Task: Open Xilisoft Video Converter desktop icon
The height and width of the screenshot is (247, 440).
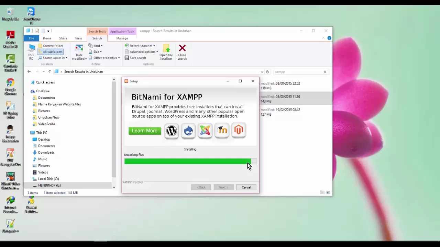Action: [x=10, y=181]
